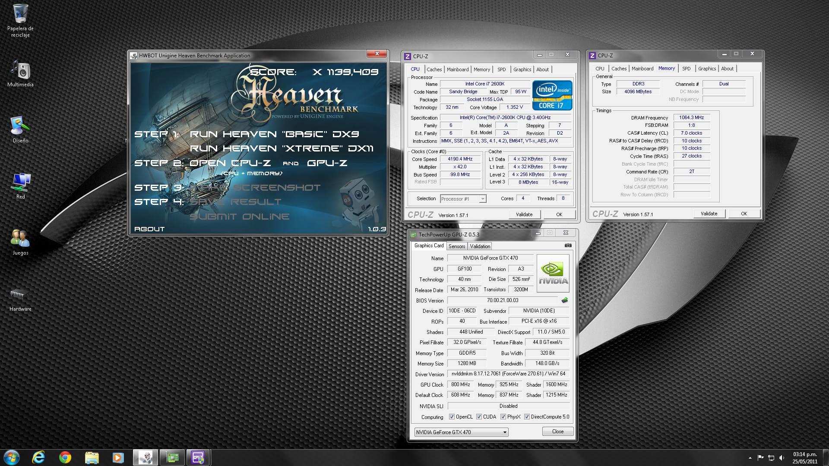This screenshot has height=466, width=829.
Task: Switch to Validation tab in GPU-Z
Action: (480, 246)
